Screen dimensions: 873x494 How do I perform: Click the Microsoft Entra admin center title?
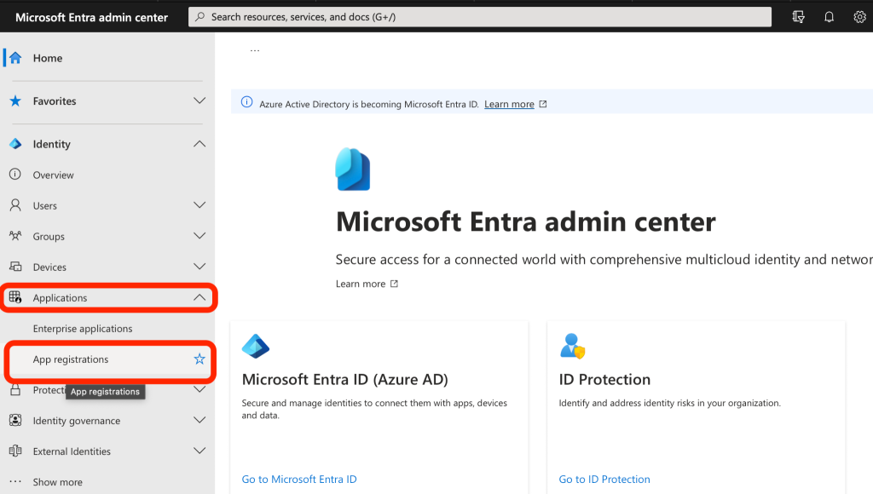point(91,17)
